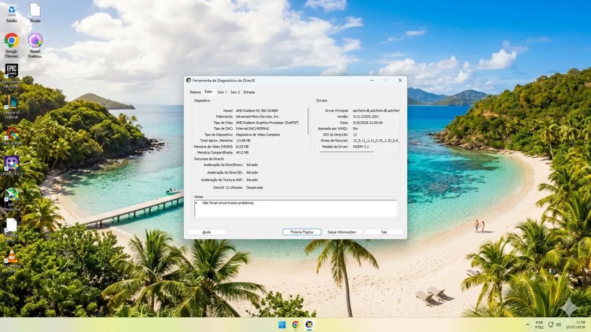Open the clock and date flyout
This screenshot has width=591, height=332.
pos(576,325)
